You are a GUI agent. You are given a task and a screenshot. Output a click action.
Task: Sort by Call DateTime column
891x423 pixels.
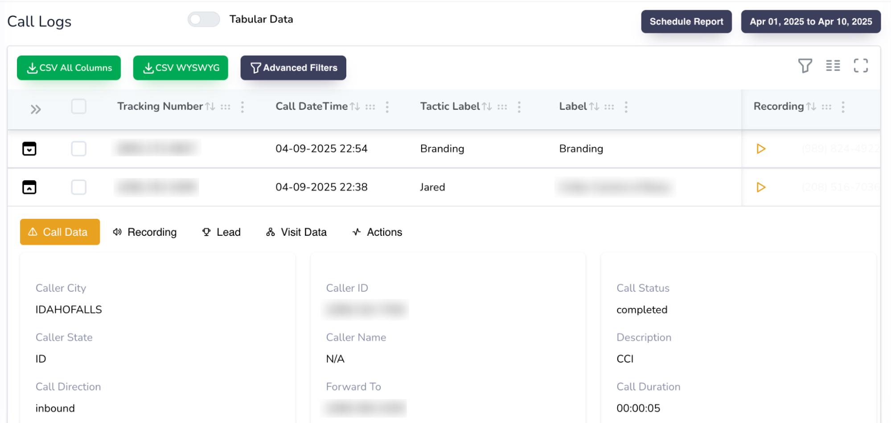pyautogui.click(x=355, y=107)
